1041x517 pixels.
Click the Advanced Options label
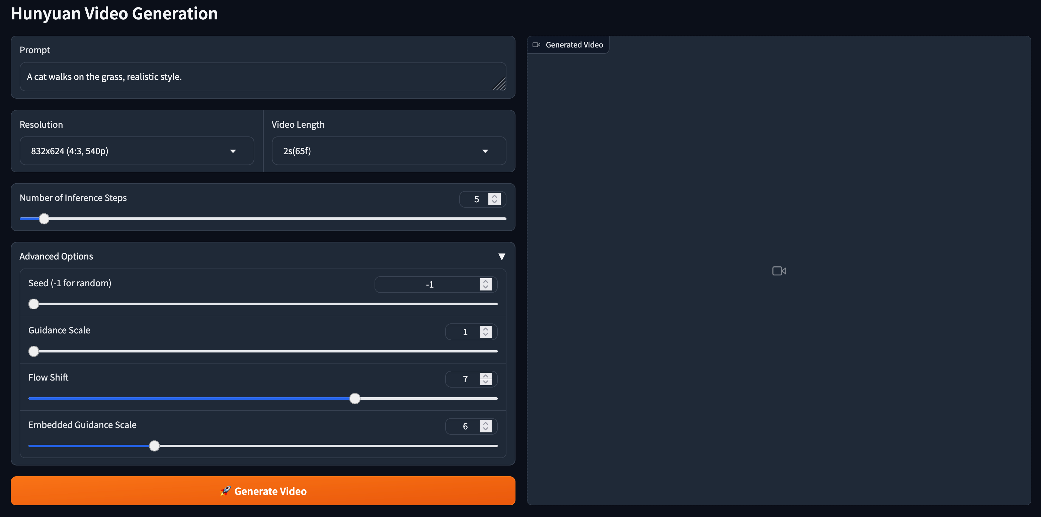pyautogui.click(x=56, y=256)
